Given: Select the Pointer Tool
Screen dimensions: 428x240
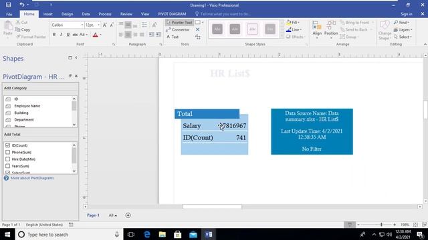Looking at the screenshot, I should 179,22.
